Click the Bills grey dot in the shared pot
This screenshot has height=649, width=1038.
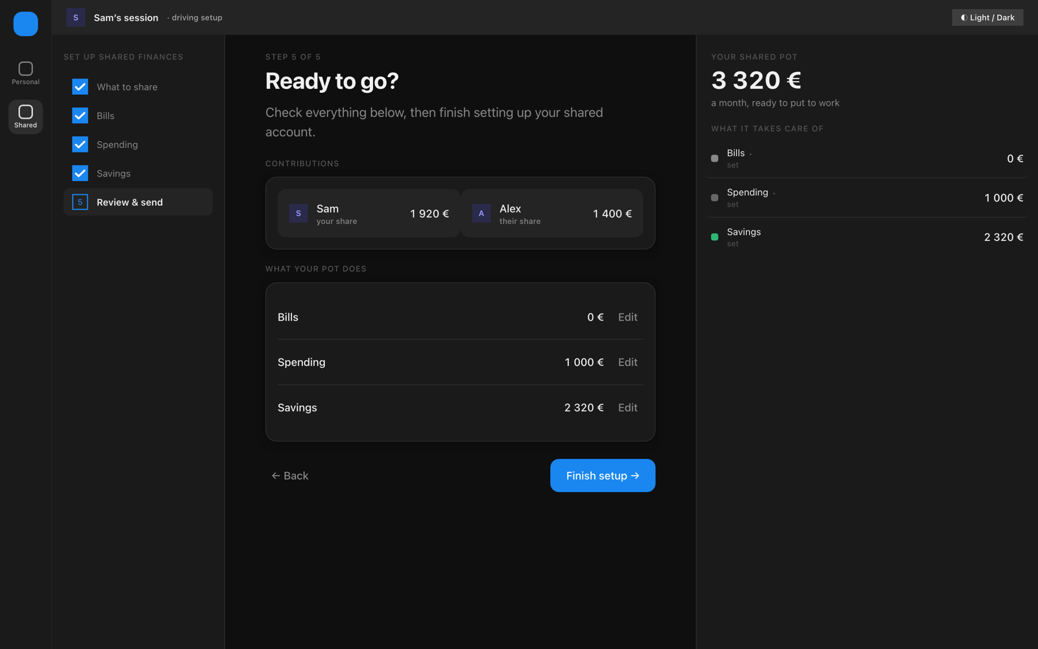pyautogui.click(x=714, y=158)
